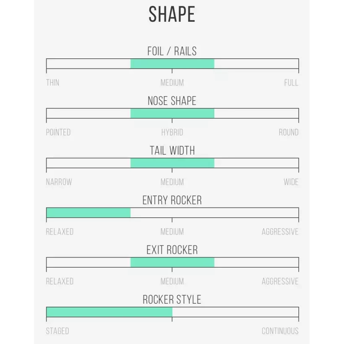Select the CONTINUOUS rocker style label
Viewport: 344px width, 344px height.
[280, 331]
